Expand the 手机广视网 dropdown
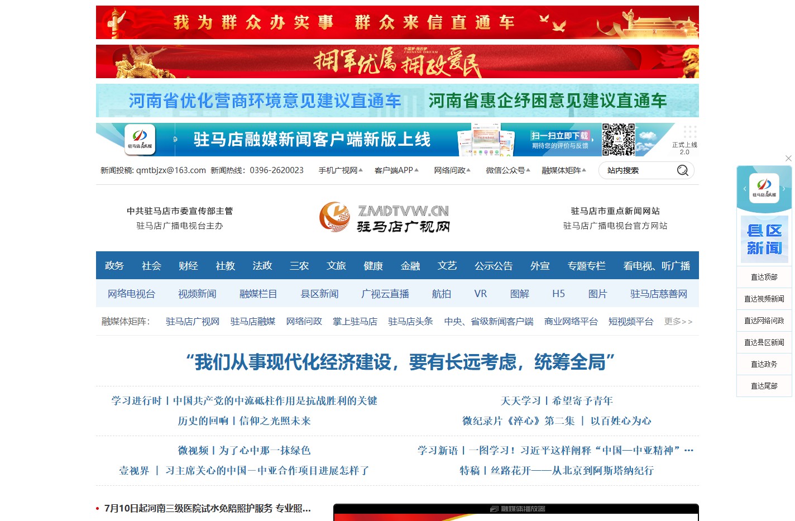Screen dimensions: 795x521 pos(341,170)
